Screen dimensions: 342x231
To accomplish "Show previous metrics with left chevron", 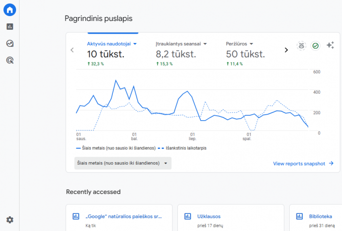I will tap(72, 50).
